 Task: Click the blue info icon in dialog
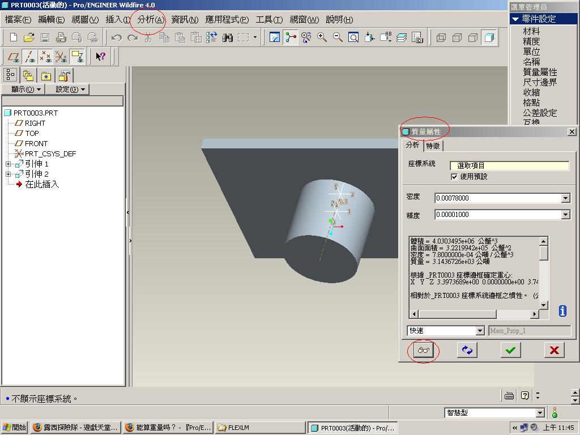coord(562,311)
